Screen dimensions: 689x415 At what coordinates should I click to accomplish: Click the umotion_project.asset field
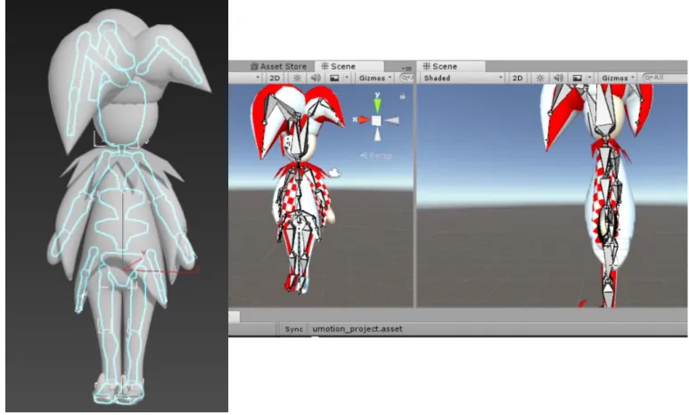click(498, 329)
